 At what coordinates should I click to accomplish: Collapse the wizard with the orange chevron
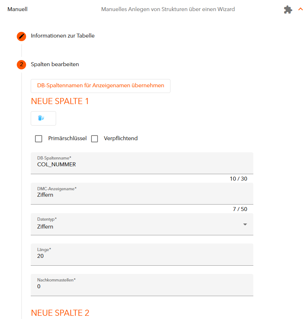301,9
